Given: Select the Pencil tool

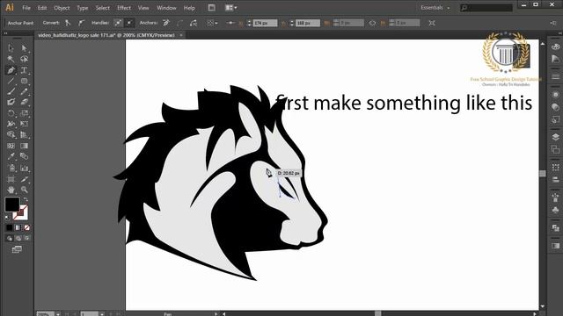Looking at the screenshot, I should click(24, 91).
